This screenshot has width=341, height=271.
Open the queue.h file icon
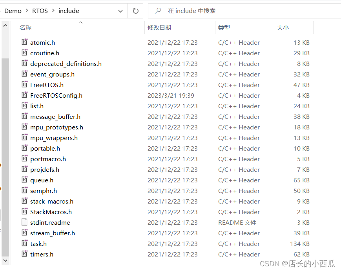coord(24,180)
